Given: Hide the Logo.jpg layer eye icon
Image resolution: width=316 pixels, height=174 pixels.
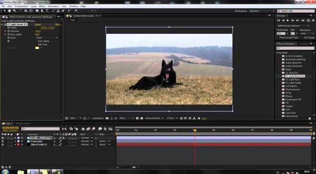Looking at the screenshot, I should 3,141.
